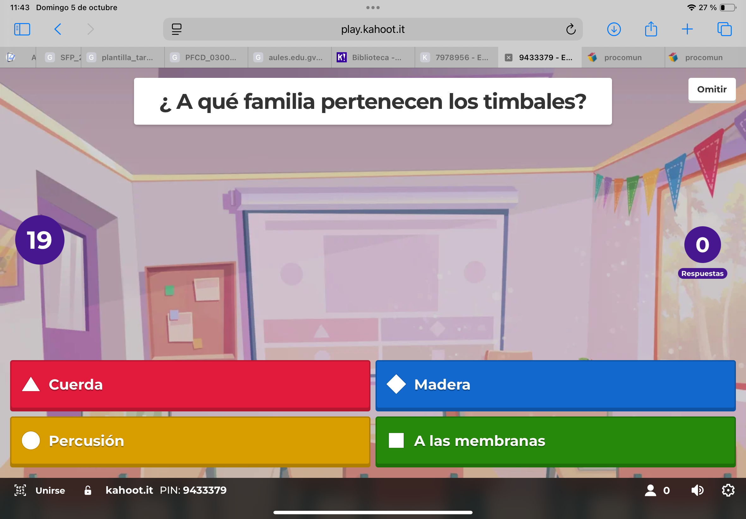Select the red Cuerda answer
The image size is (746, 519).
pos(190,385)
